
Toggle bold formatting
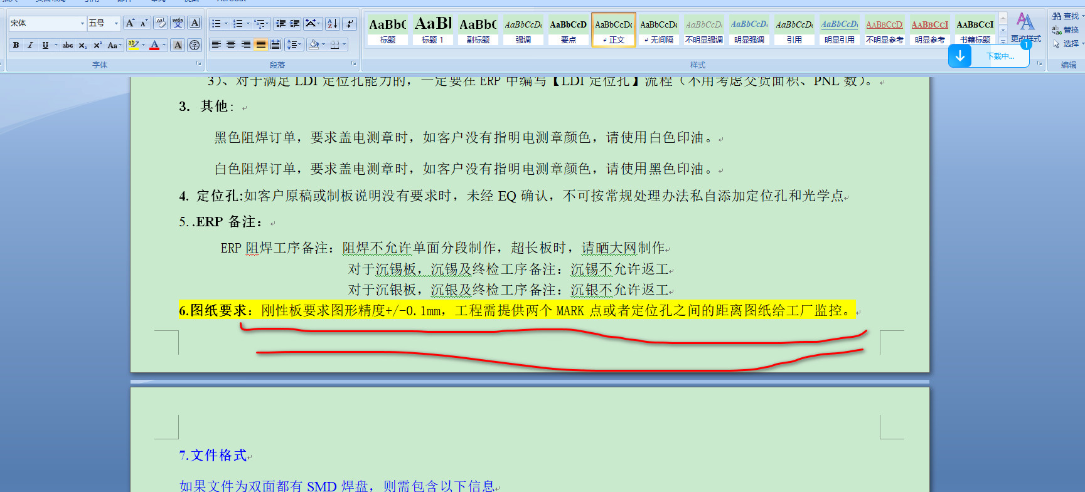[16, 45]
